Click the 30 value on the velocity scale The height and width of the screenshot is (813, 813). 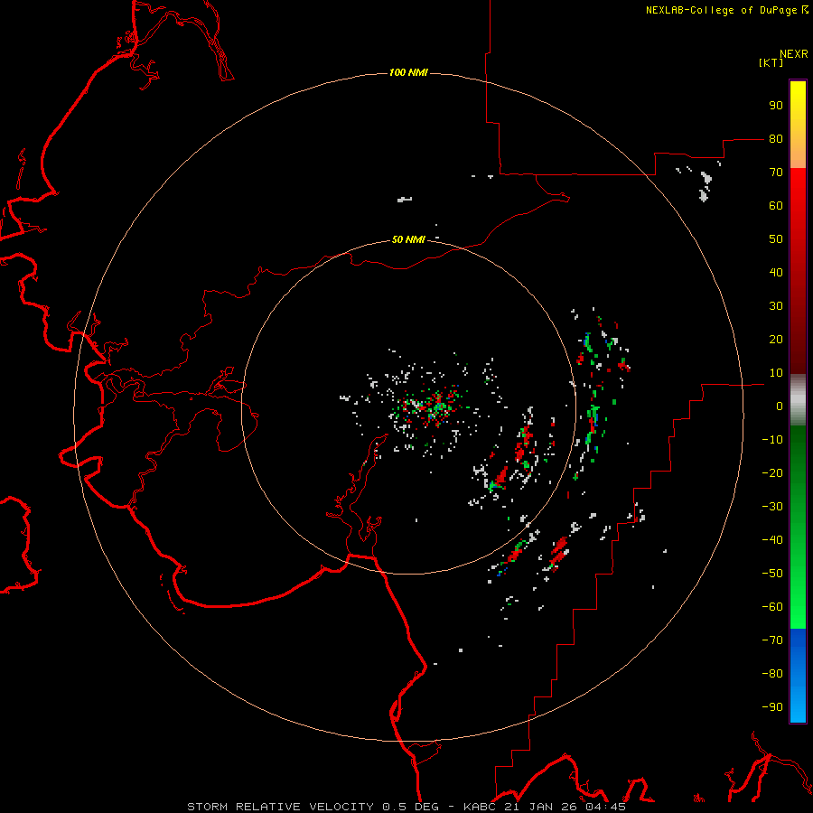[x=776, y=306]
